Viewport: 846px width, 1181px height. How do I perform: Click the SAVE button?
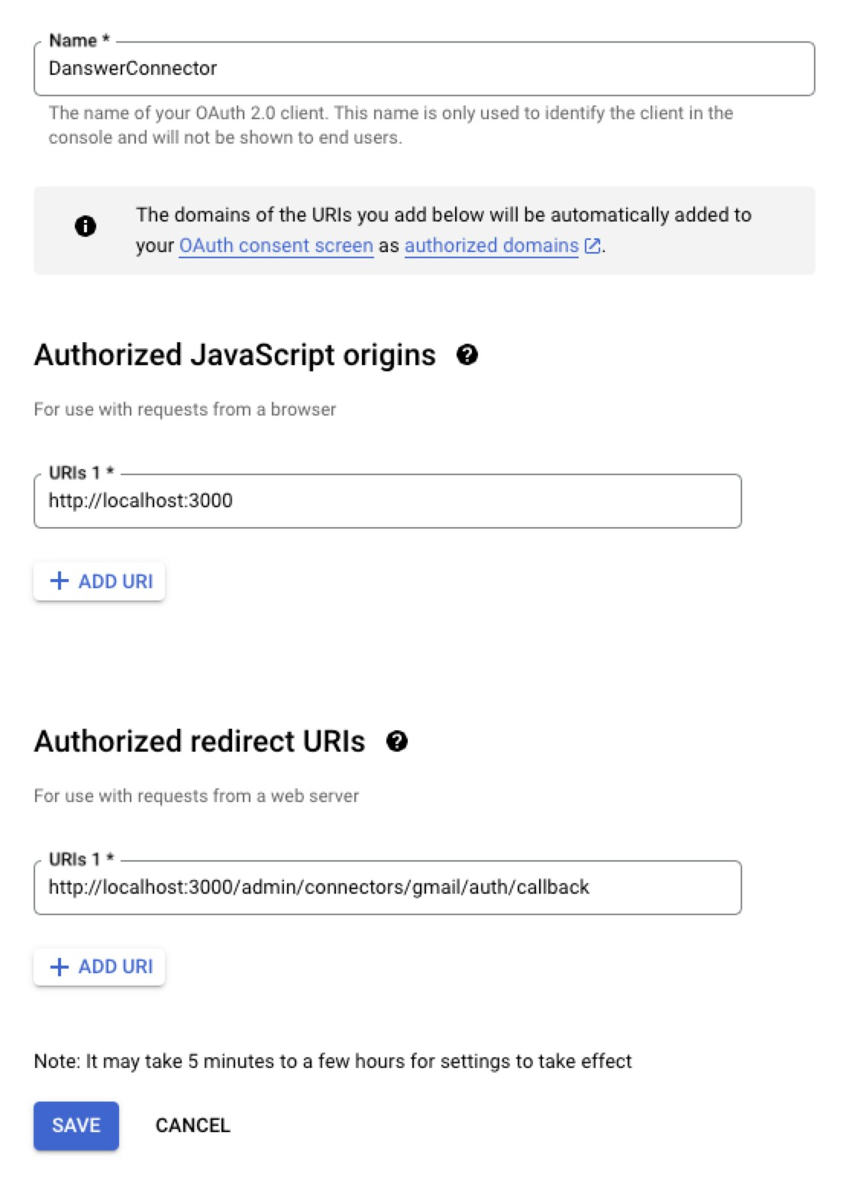click(x=76, y=1125)
